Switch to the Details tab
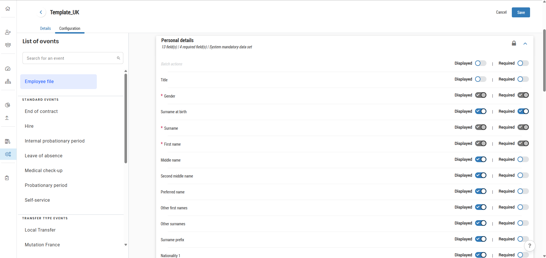This screenshot has height=258, width=546. pos(45,28)
